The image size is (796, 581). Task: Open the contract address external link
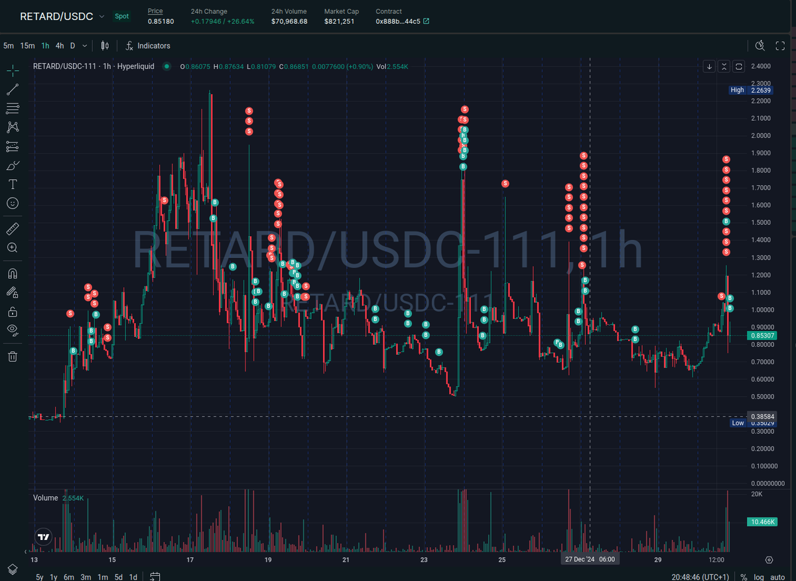(x=426, y=21)
